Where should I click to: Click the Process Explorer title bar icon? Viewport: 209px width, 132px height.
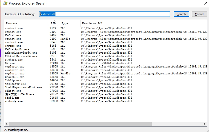[5, 3]
